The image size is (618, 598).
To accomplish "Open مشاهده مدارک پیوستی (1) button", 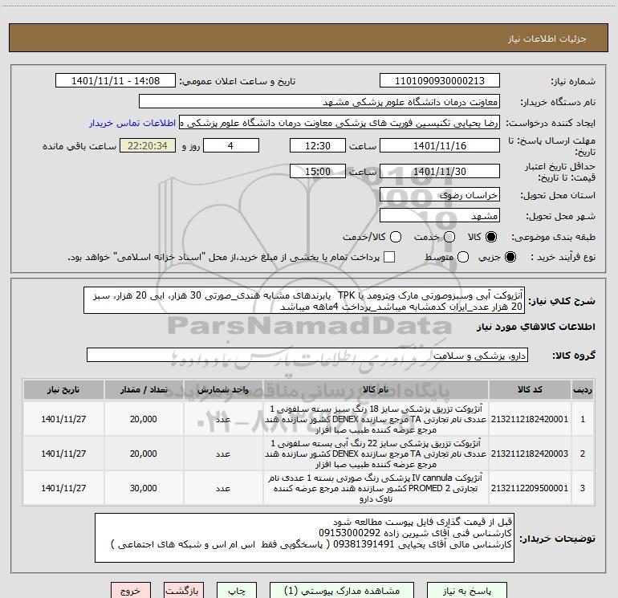I will (342, 591).
